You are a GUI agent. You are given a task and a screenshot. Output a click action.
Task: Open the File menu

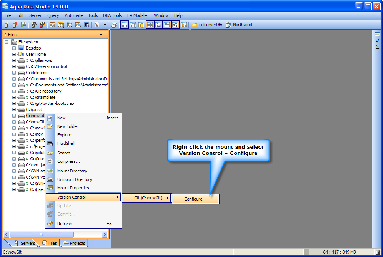(8, 15)
